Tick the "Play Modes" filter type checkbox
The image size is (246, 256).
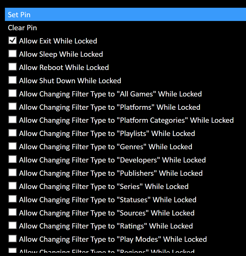pyautogui.click(x=12, y=239)
